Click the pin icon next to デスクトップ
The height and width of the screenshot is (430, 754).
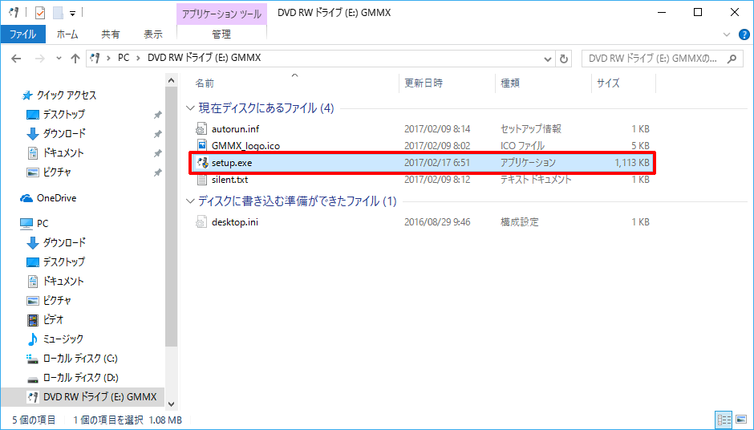point(157,115)
